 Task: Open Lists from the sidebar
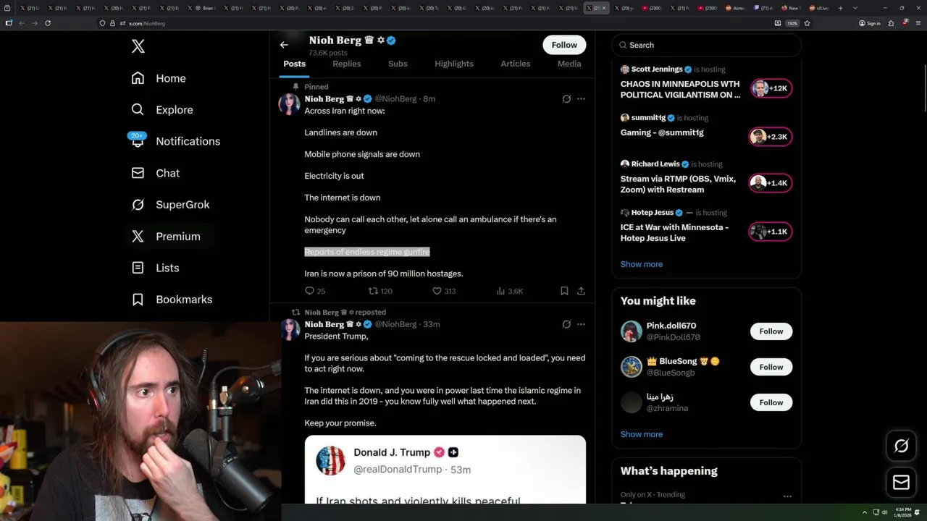click(155, 268)
